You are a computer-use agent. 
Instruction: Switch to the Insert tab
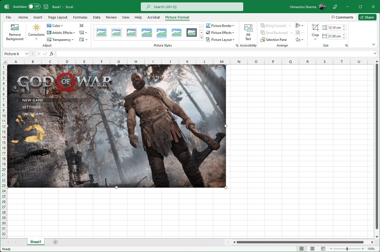click(38, 17)
